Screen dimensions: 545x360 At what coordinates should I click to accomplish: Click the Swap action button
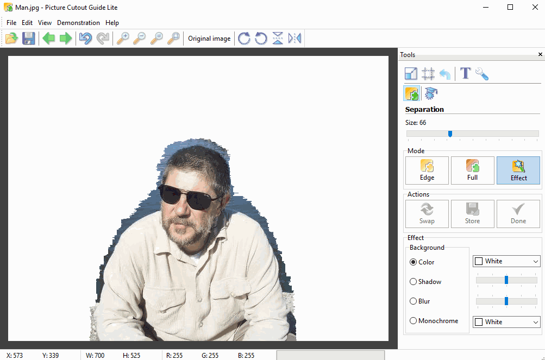427,214
